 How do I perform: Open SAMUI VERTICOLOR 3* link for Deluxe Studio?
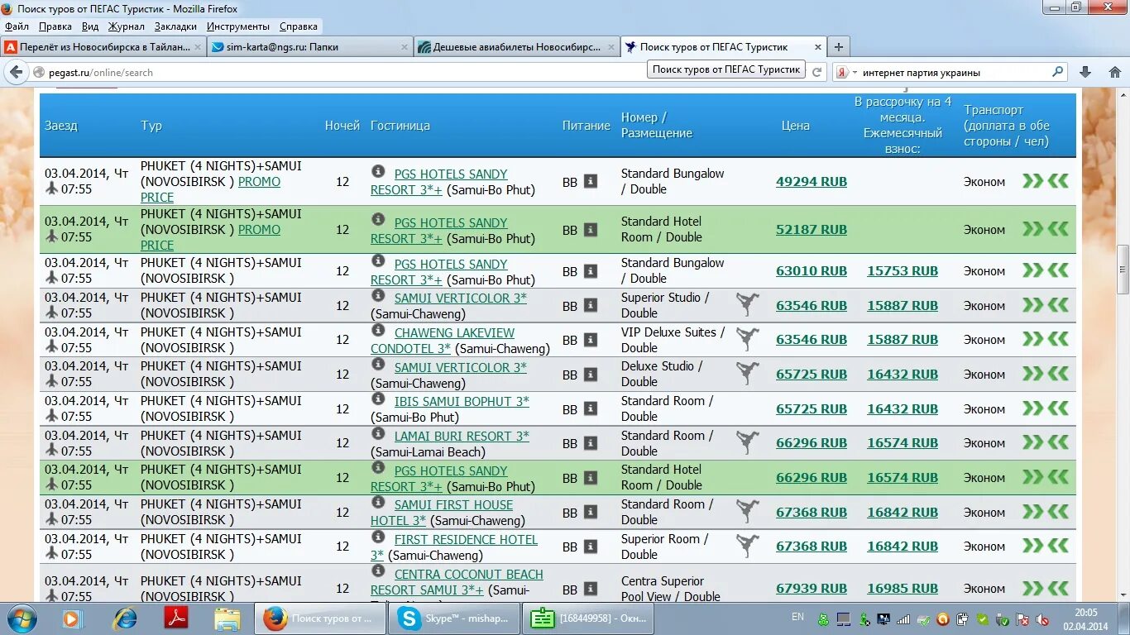click(460, 367)
